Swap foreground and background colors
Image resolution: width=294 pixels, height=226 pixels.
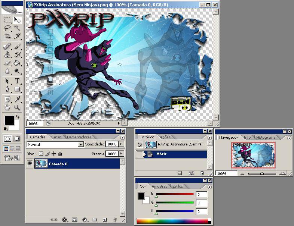(x=18, y=117)
